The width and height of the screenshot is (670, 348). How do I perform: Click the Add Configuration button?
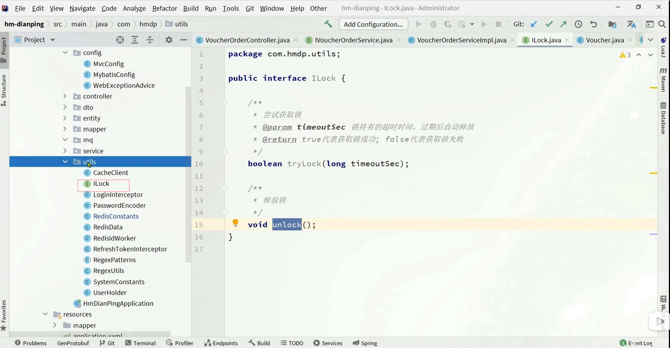[x=373, y=24]
